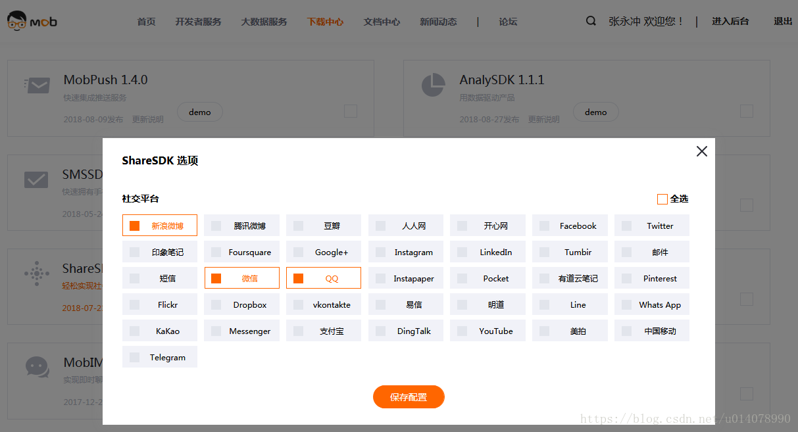Image resolution: width=798 pixels, height=432 pixels.
Task: Open MobPush 更新说明 link
Action: pos(148,120)
